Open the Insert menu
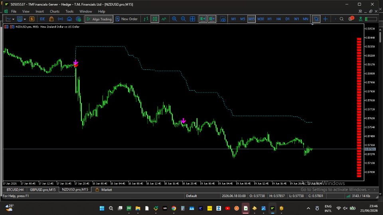This screenshot has width=383, height=215. coord(39,11)
